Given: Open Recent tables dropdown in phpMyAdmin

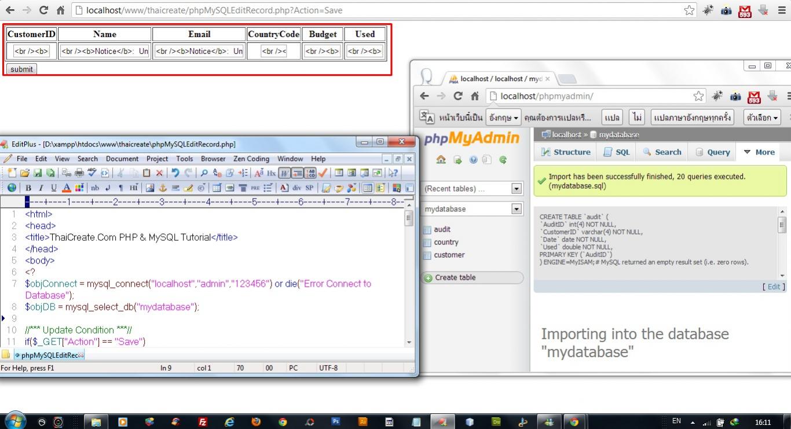Looking at the screenshot, I should click(473, 189).
